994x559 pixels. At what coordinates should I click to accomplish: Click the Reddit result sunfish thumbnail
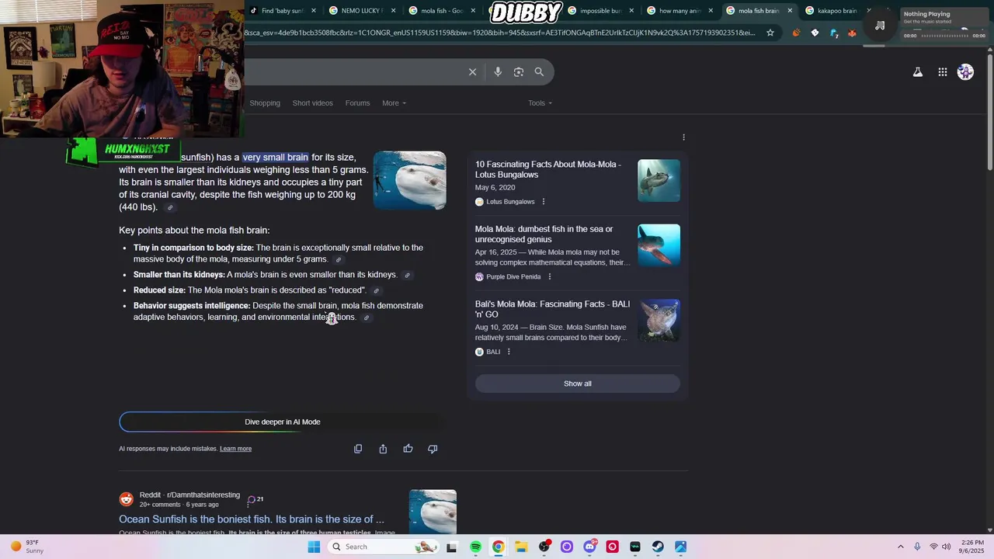tap(433, 512)
